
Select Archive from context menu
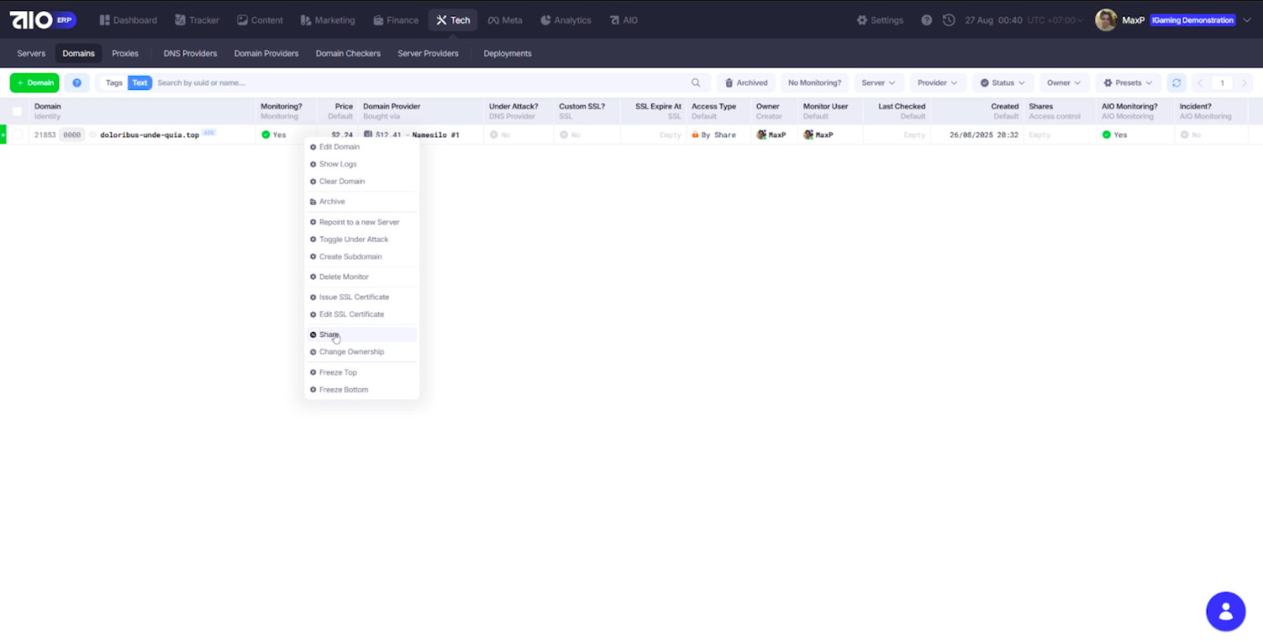click(362, 202)
